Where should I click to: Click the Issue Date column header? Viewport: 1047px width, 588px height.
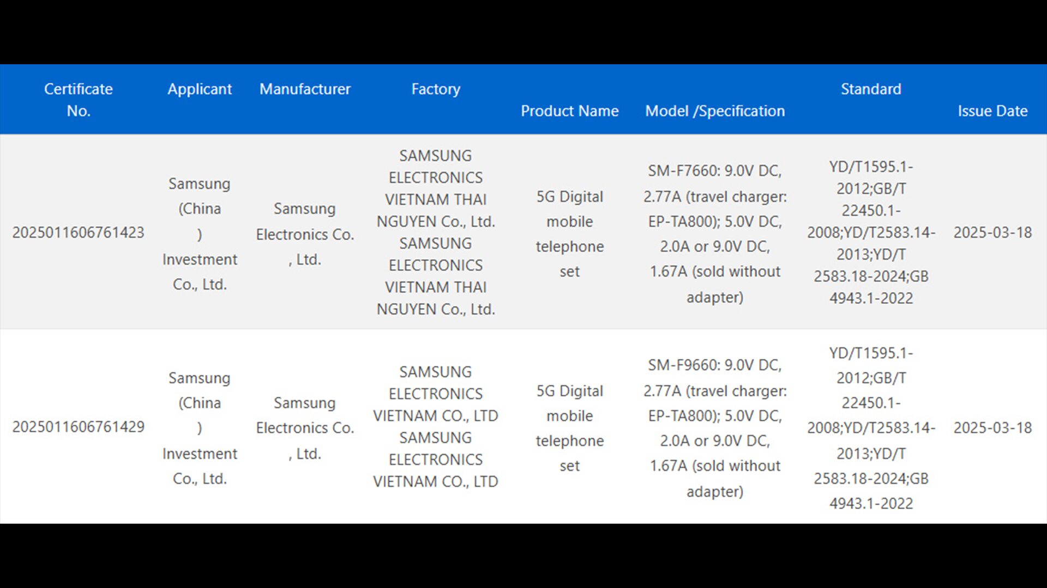pos(992,111)
